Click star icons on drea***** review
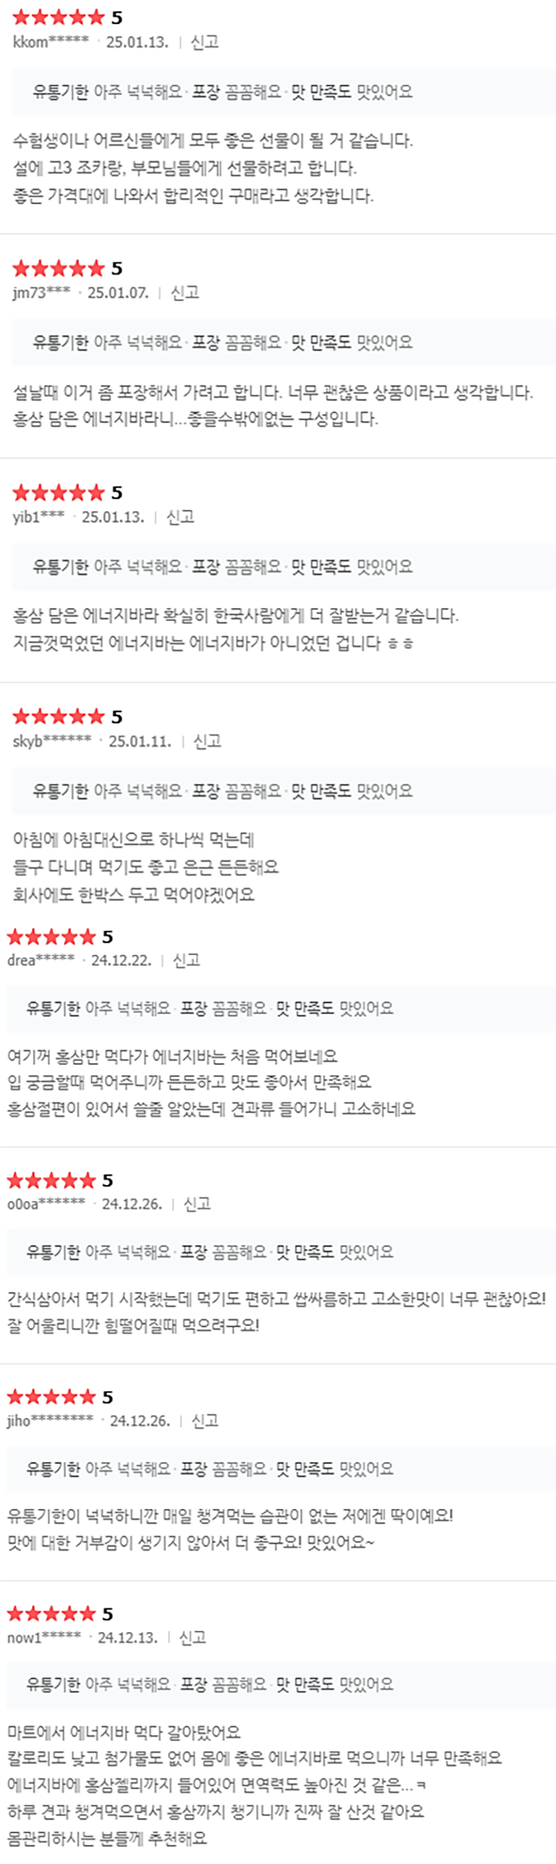The height and width of the screenshot is (1864, 556). [51, 937]
